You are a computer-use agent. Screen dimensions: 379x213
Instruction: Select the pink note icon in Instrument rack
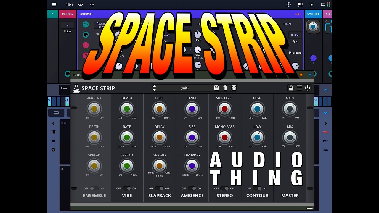[x=86, y=45]
